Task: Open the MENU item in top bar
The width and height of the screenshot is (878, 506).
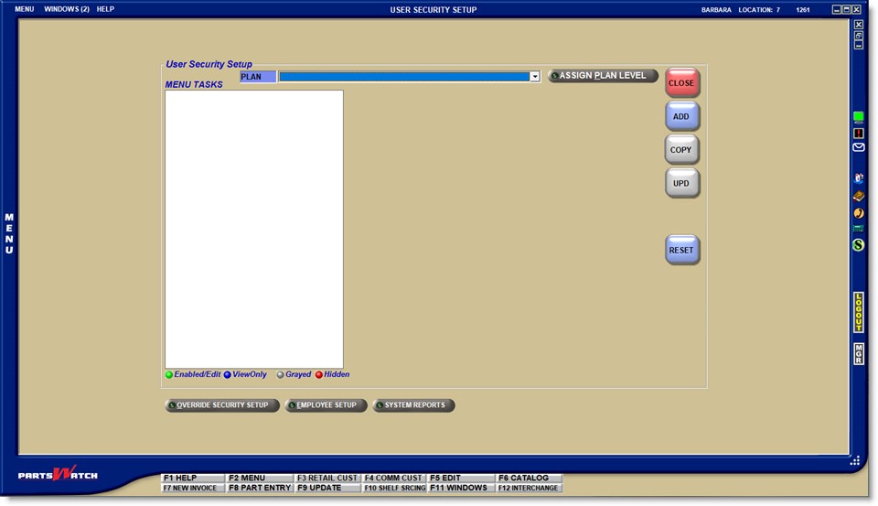Action: 25,9
